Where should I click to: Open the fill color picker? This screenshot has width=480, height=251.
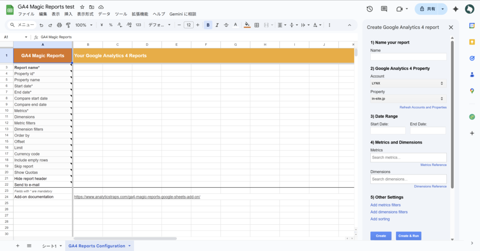click(x=247, y=25)
